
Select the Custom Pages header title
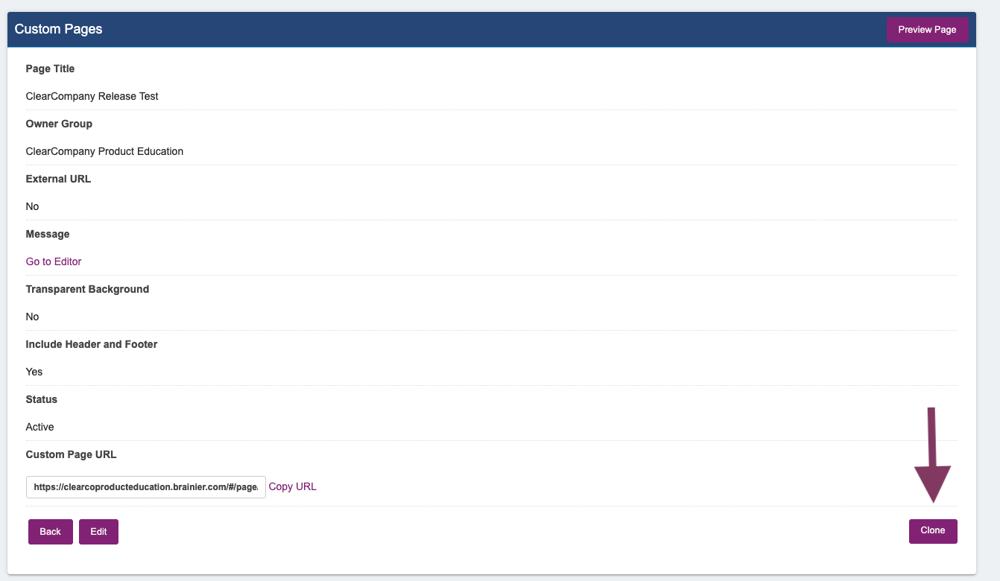[x=59, y=29]
